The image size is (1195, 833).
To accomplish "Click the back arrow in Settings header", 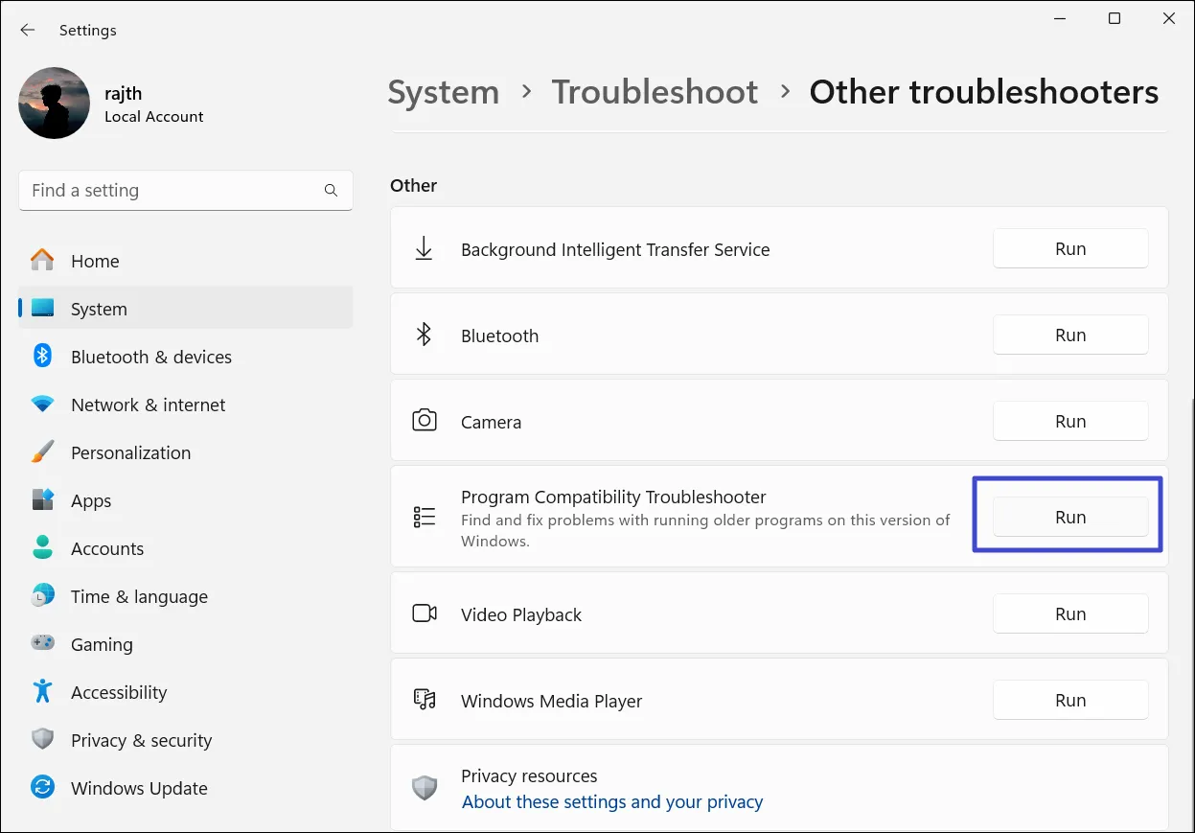I will 28,31.
